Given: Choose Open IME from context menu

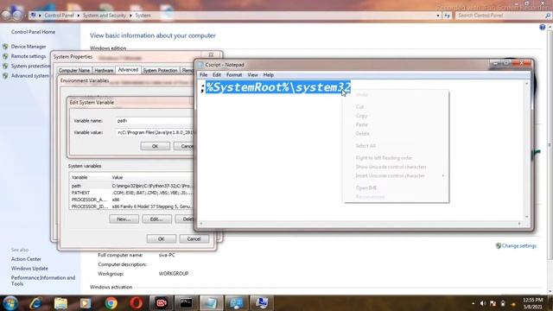Looking at the screenshot, I should pyautogui.click(x=396, y=188).
